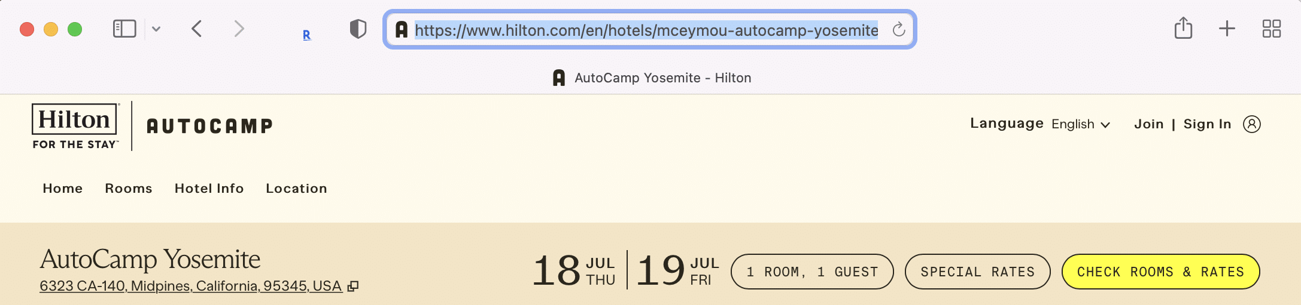Image resolution: width=1301 pixels, height=305 pixels.
Task: Open the account profile icon
Action: click(x=1251, y=124)
